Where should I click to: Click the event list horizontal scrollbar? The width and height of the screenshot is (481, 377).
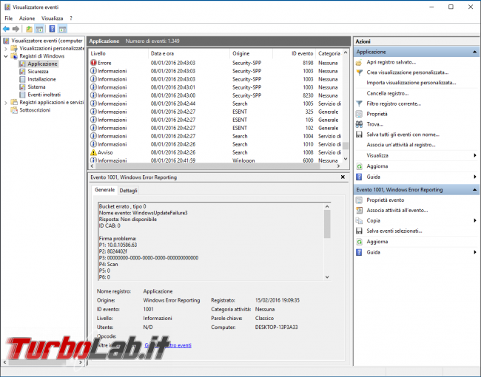point(207,166)
